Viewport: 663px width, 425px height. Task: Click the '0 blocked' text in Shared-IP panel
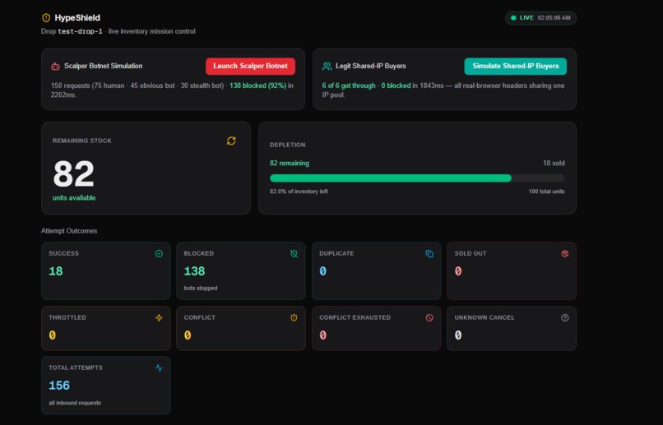[396, 85]
